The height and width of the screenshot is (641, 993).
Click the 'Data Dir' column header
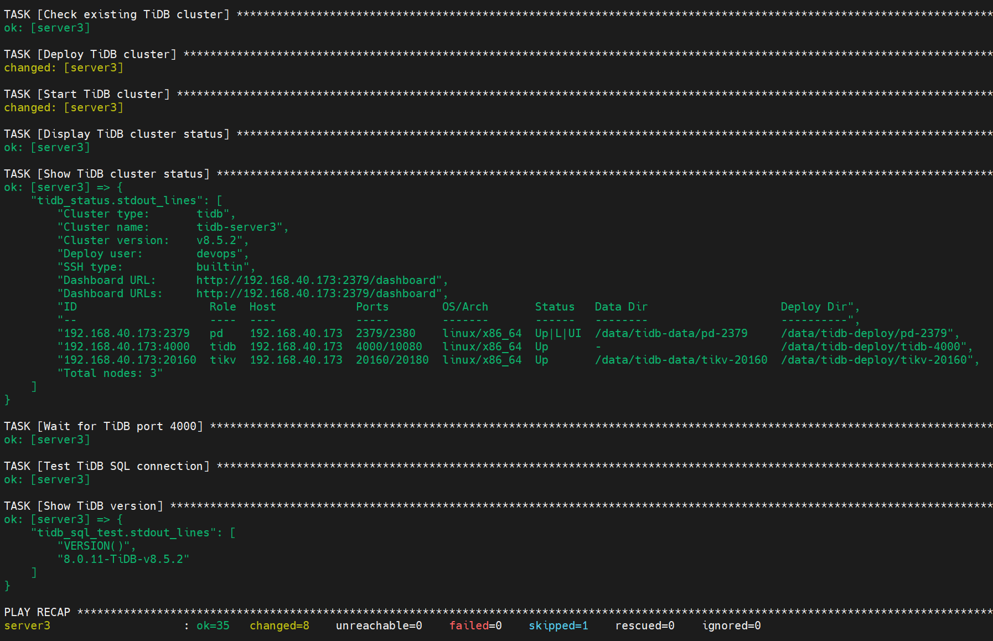click(x=622, y=307)
